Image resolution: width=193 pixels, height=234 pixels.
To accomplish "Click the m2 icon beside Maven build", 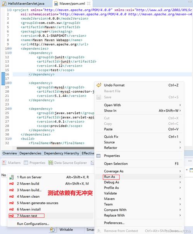I will point(12,183).
